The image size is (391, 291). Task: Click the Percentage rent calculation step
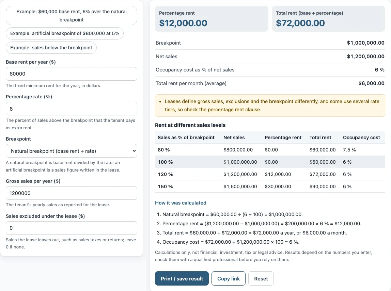coord(262,224)
